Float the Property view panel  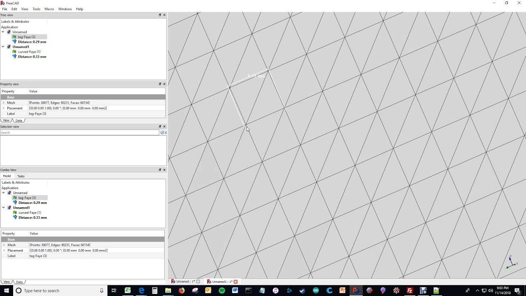coord(160,84)
